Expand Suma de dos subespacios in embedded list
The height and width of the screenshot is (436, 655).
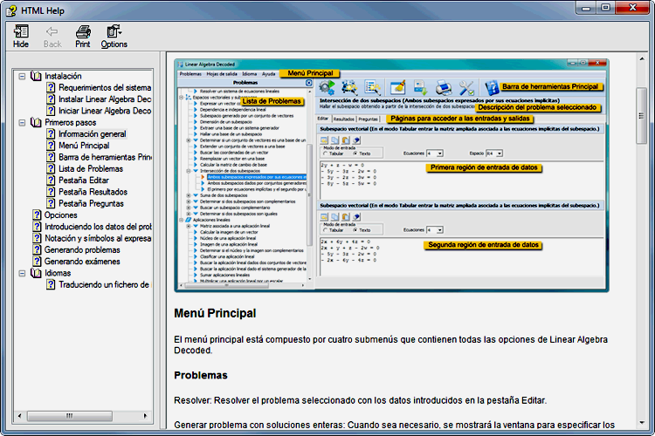189,195
